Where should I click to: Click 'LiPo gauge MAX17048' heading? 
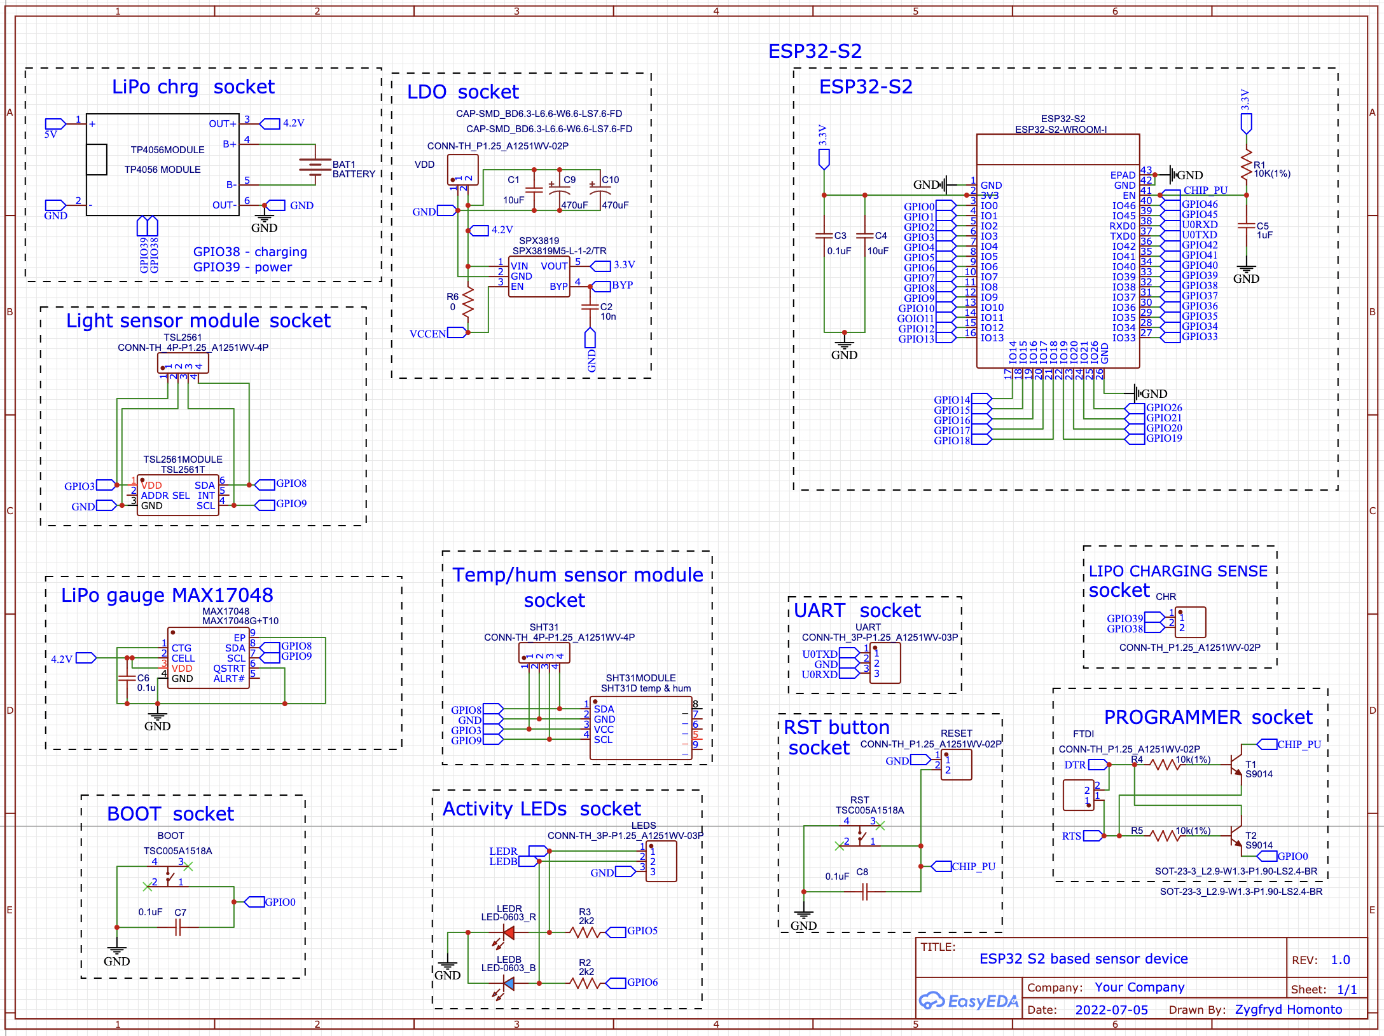(x=167, y=595)
